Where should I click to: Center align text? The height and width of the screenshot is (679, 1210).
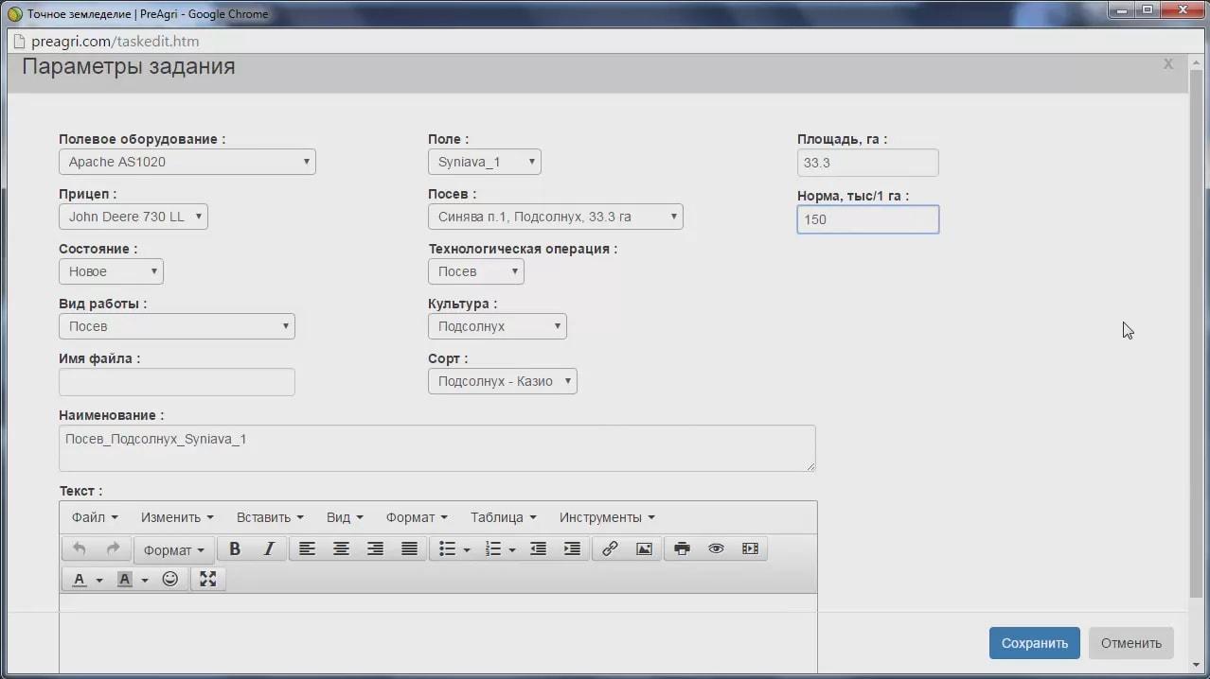click(341, 549)
